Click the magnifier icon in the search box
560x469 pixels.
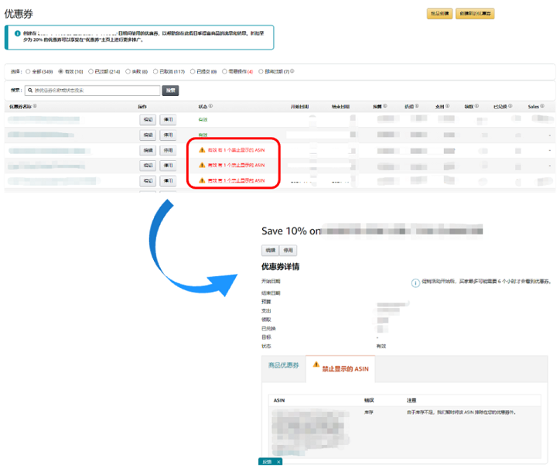[x=30, y=91]
